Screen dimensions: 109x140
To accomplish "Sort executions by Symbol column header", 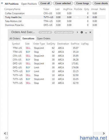I will coord(16,44).
